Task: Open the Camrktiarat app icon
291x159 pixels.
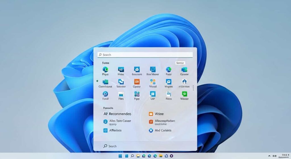Action: pyautogui.click(x=105, y=82)
